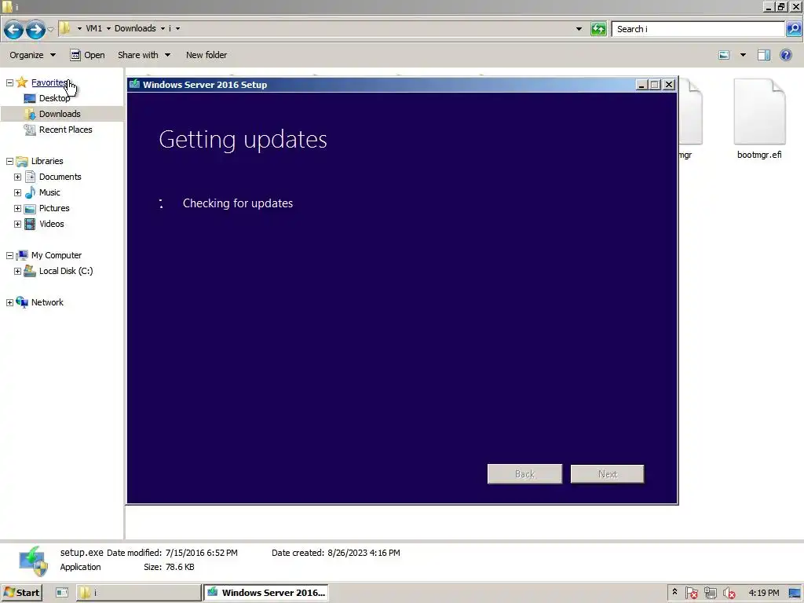Select Recent Places under Favorites
Image resolution: width=804 pixels, height=603 pixels.
66,130
